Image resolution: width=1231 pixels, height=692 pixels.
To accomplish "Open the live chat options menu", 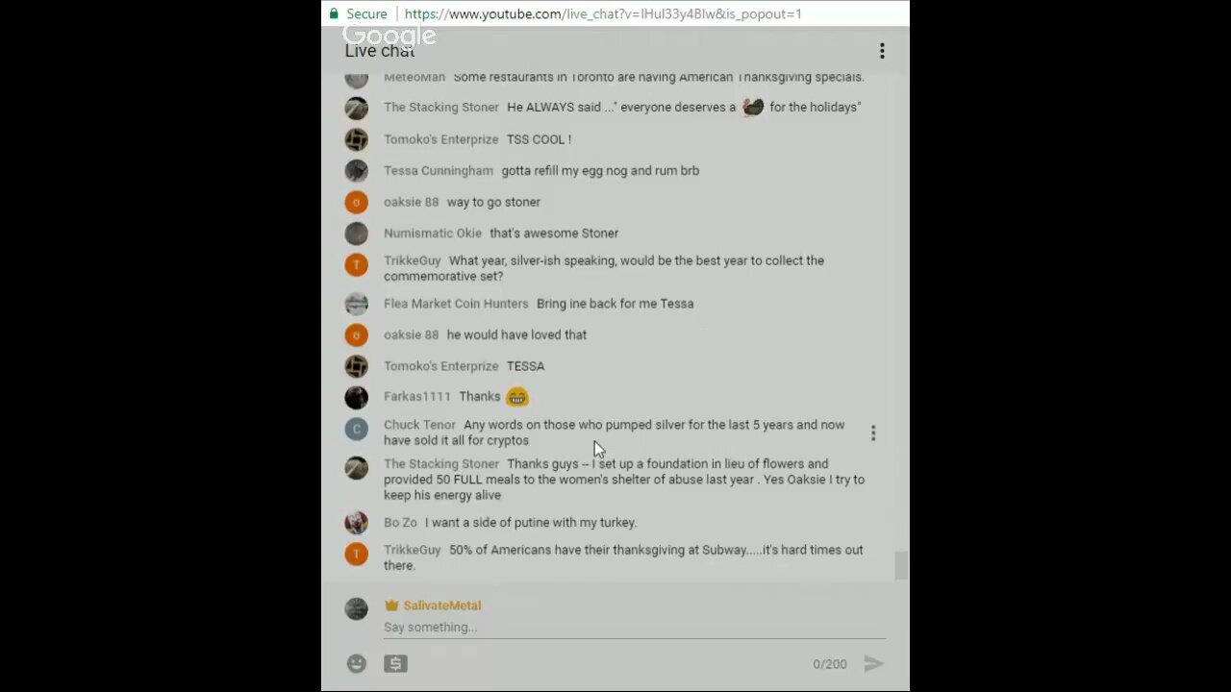I will 882,51.
